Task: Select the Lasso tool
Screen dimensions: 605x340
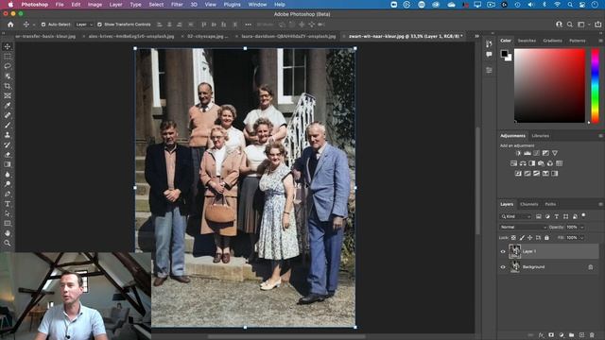Action: pos(8,66)
